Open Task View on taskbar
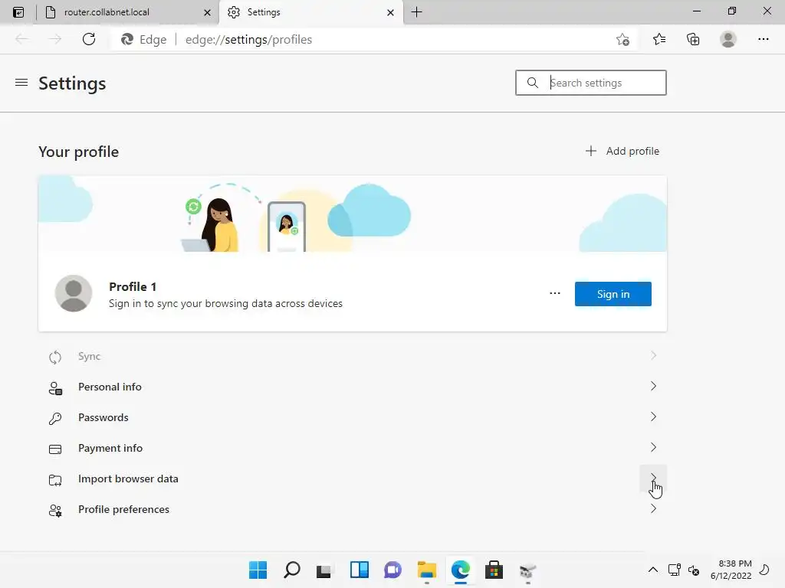Screen dimensions: 785x588 point(324,570)
